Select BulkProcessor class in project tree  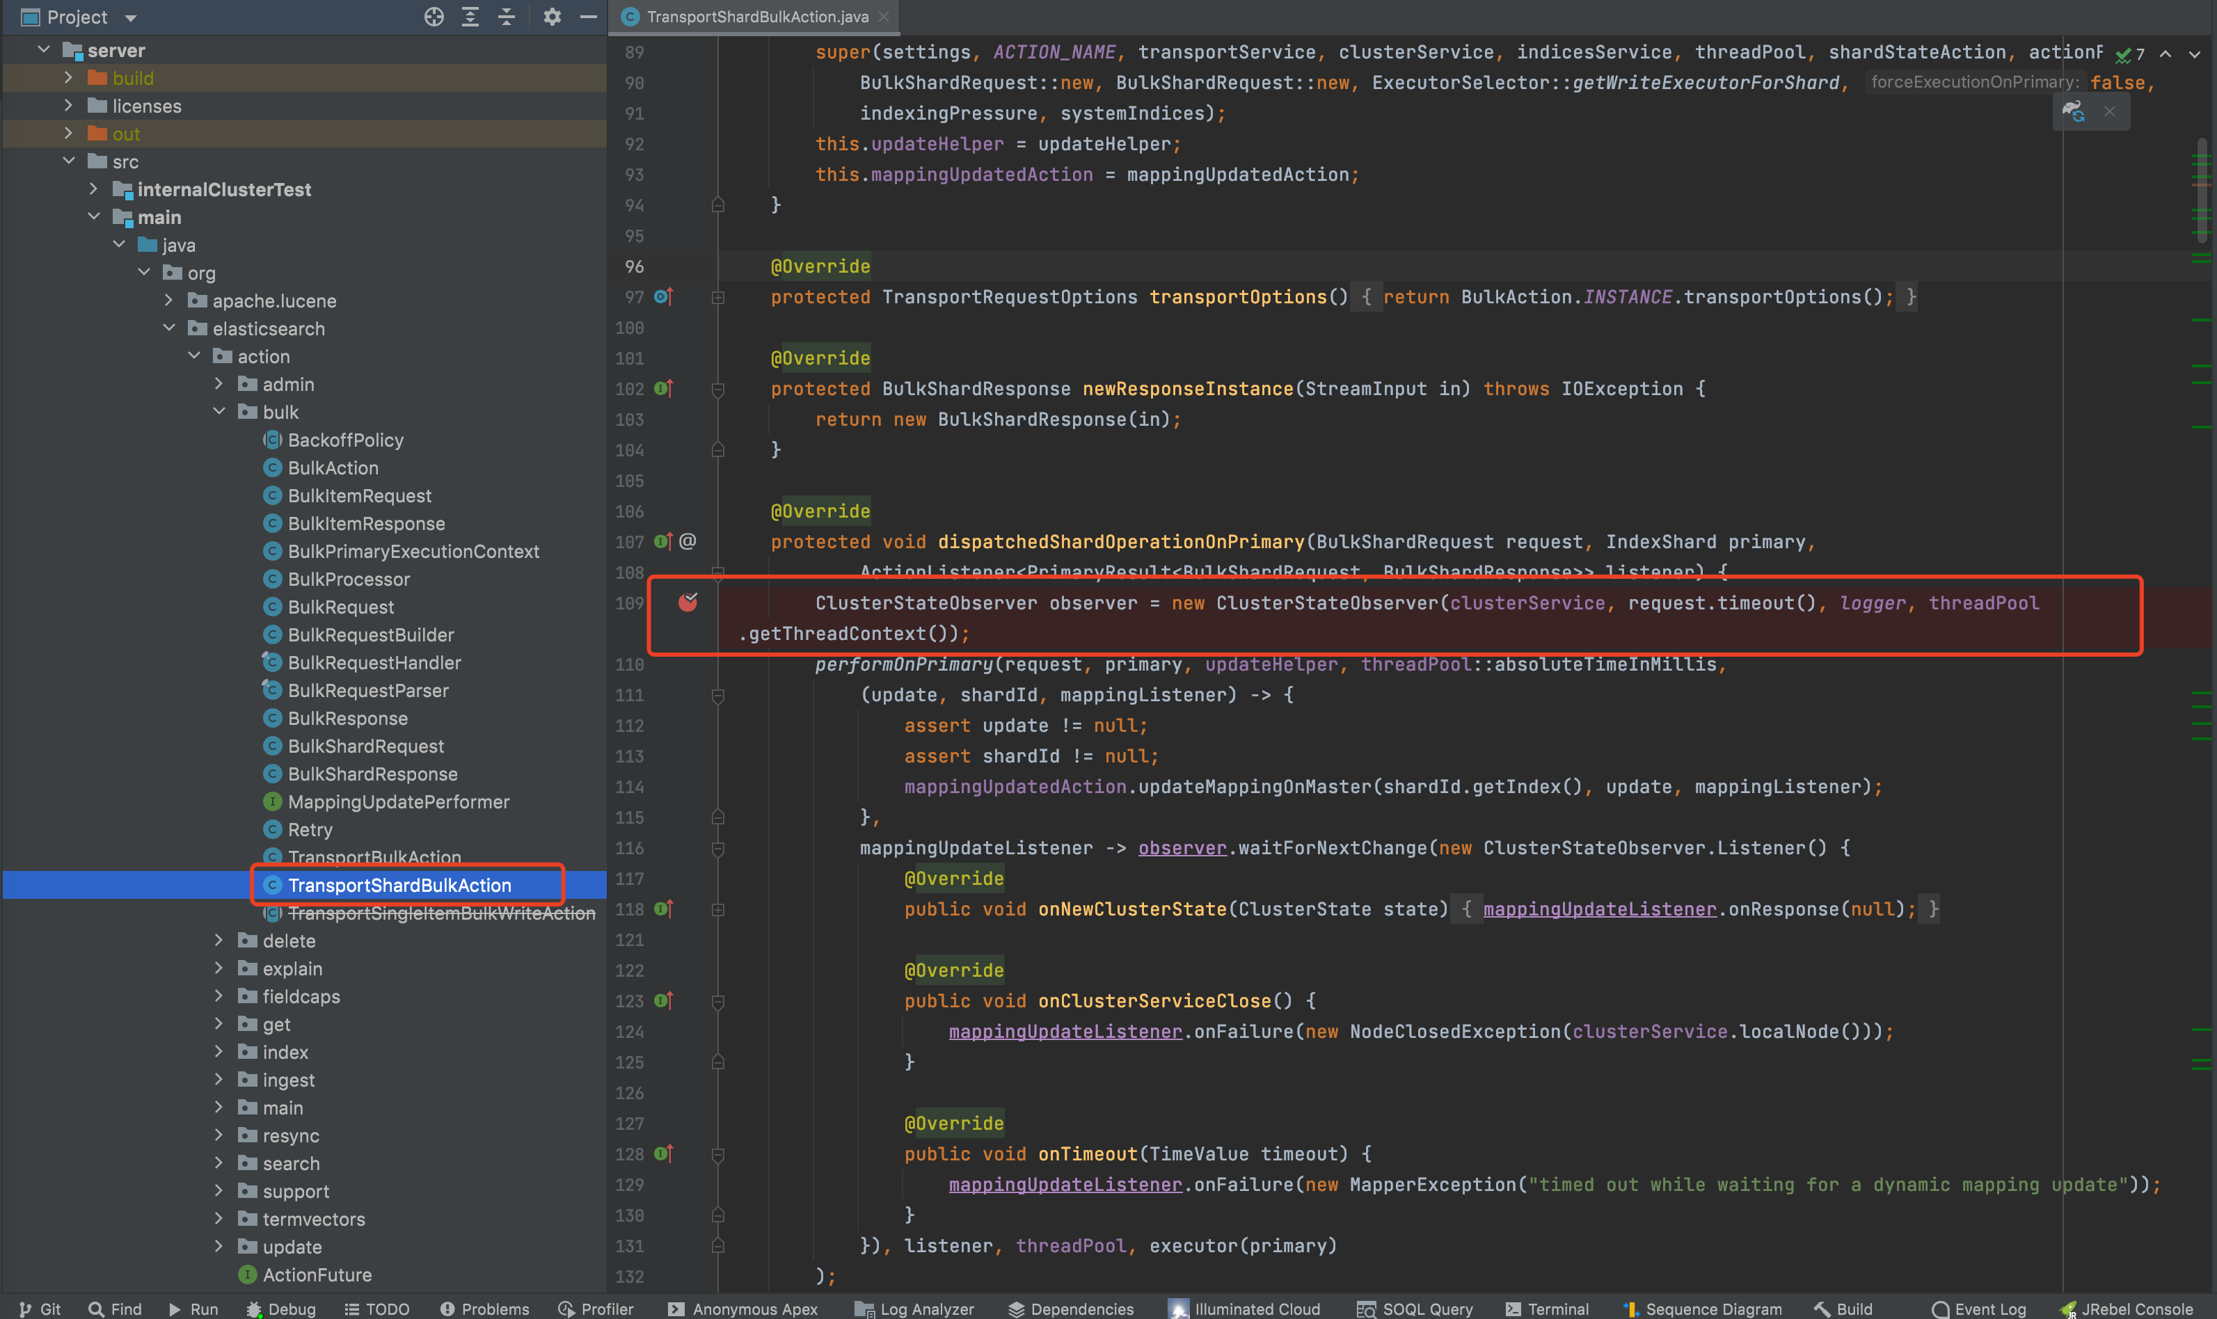[349, 579]
